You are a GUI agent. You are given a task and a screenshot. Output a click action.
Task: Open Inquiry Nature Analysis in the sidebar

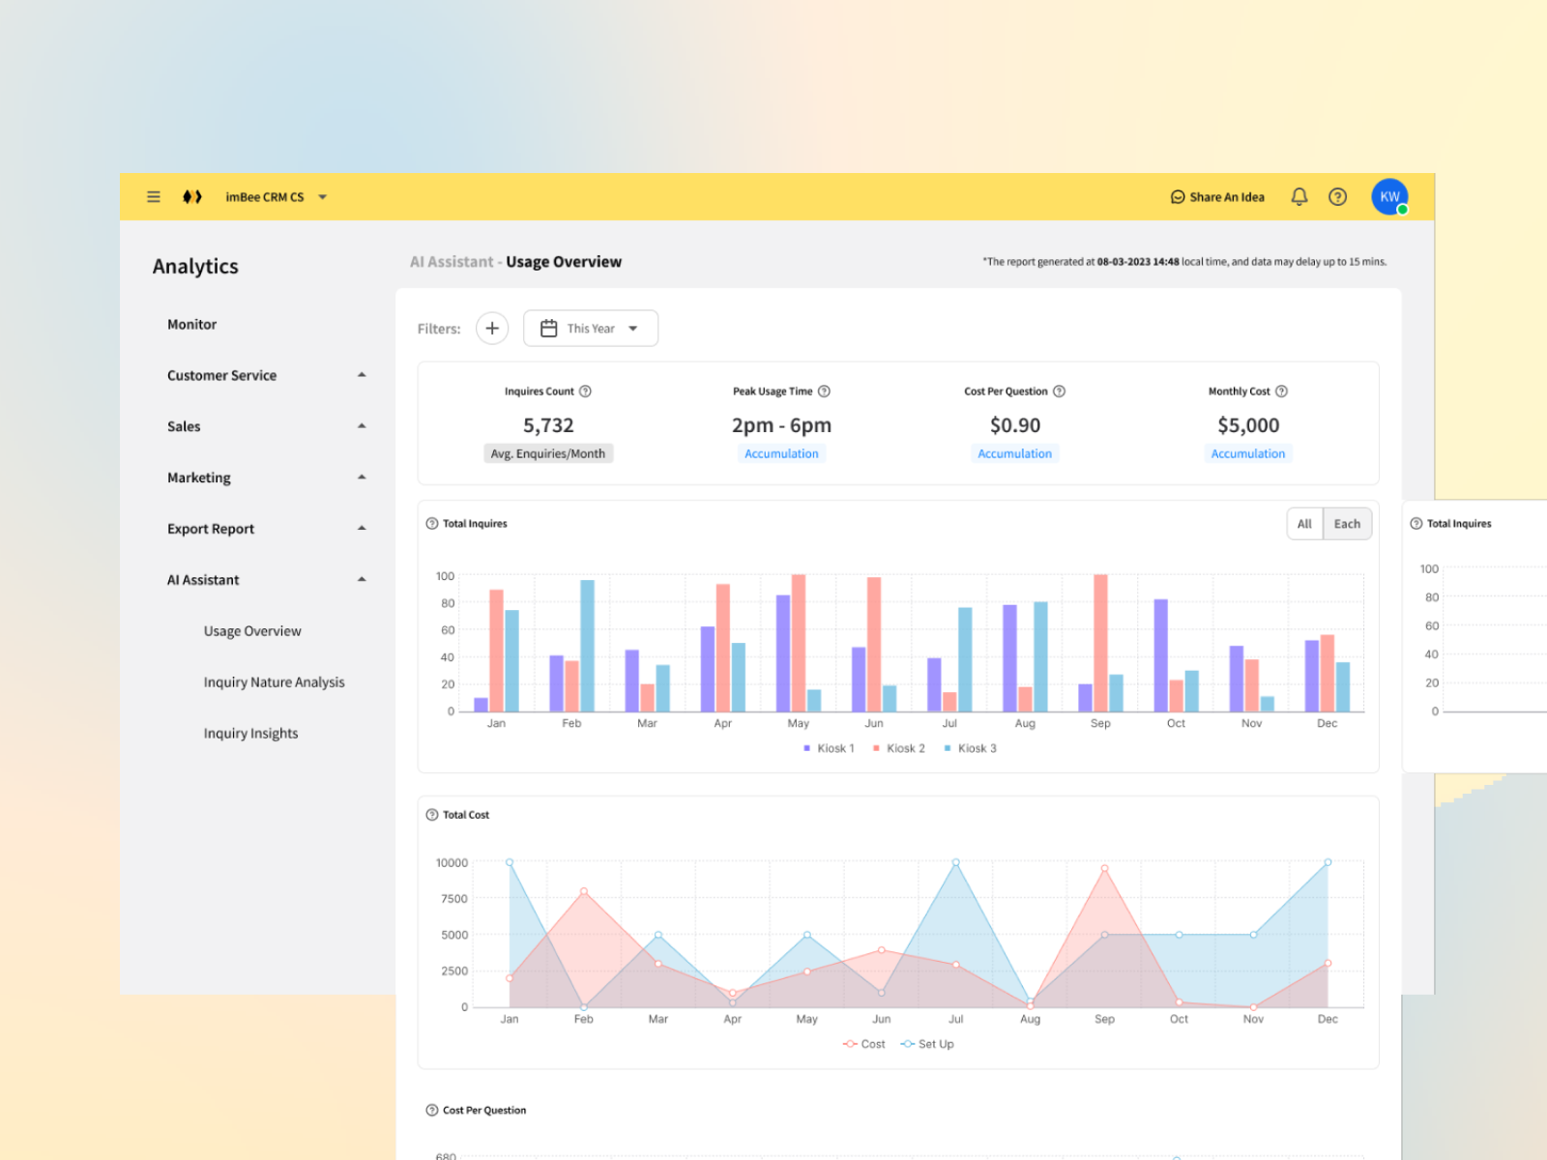coord(274,681)
